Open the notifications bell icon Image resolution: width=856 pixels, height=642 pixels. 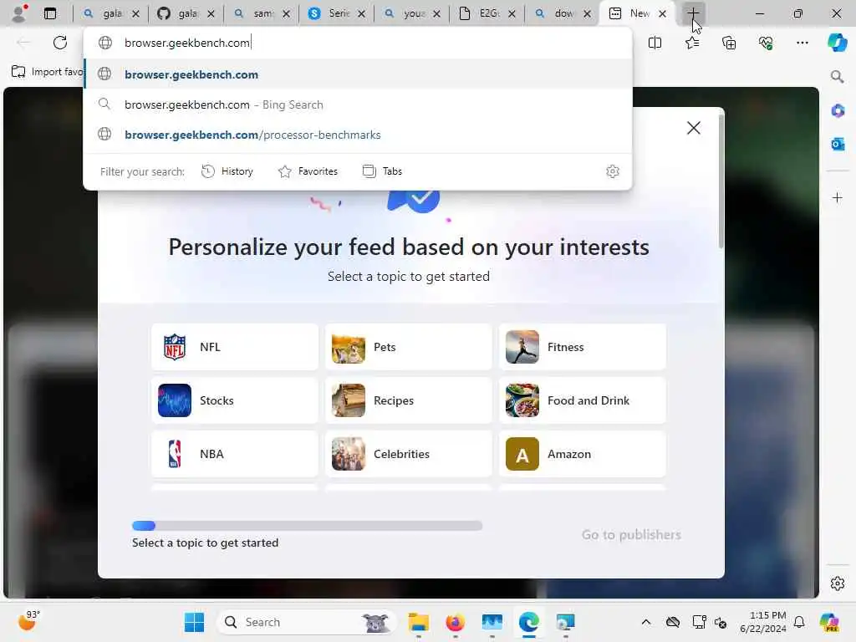click(x=799, y=622)
